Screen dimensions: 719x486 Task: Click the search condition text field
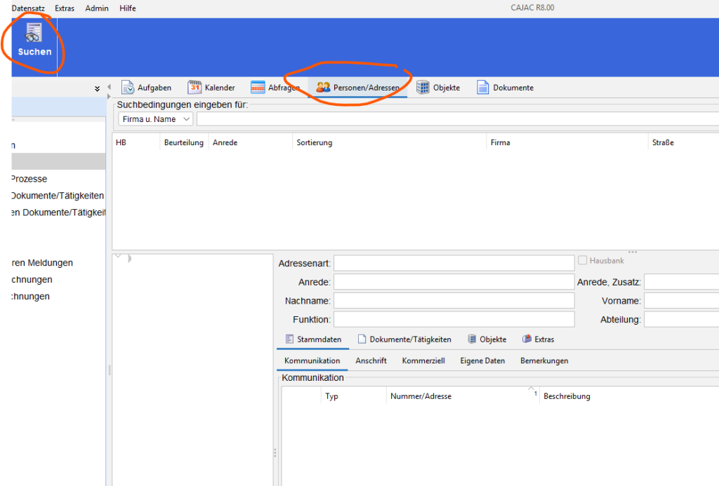click(456, 119)
